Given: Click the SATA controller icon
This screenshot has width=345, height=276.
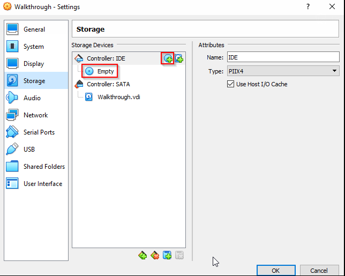Looking at the screenshot, I should click(79, 84).
